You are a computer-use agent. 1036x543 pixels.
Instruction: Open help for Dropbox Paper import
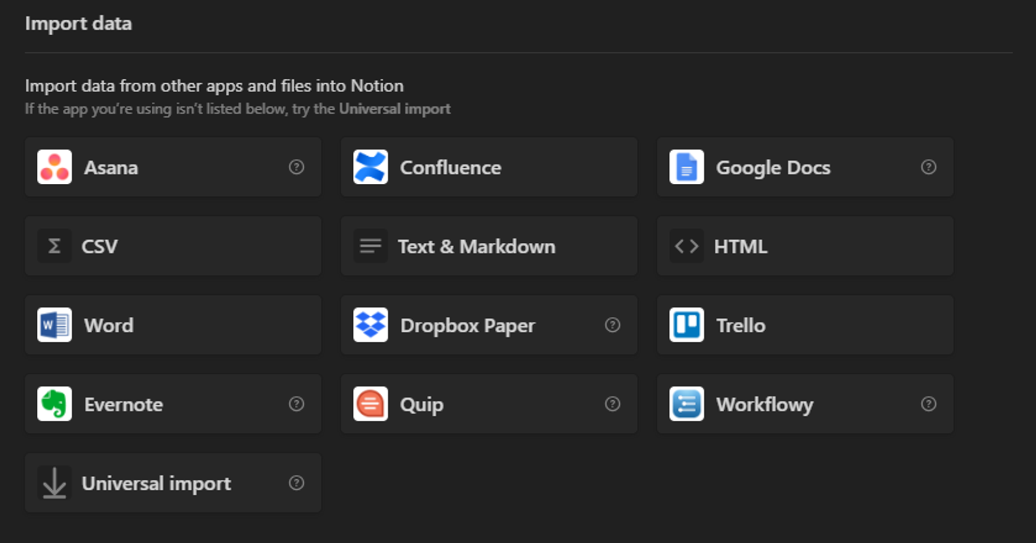tap(613, 325)
